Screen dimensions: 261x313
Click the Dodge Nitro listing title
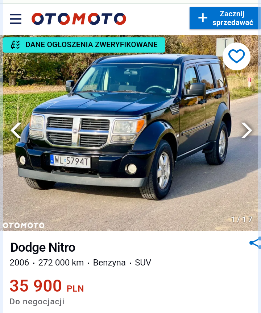(x=43, y=247)
